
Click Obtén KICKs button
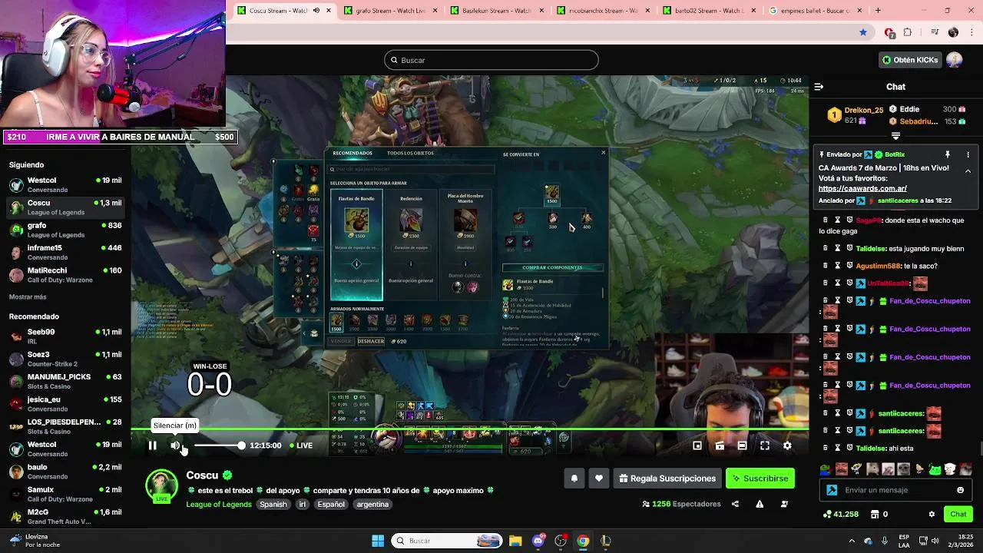tap(910, 60)
